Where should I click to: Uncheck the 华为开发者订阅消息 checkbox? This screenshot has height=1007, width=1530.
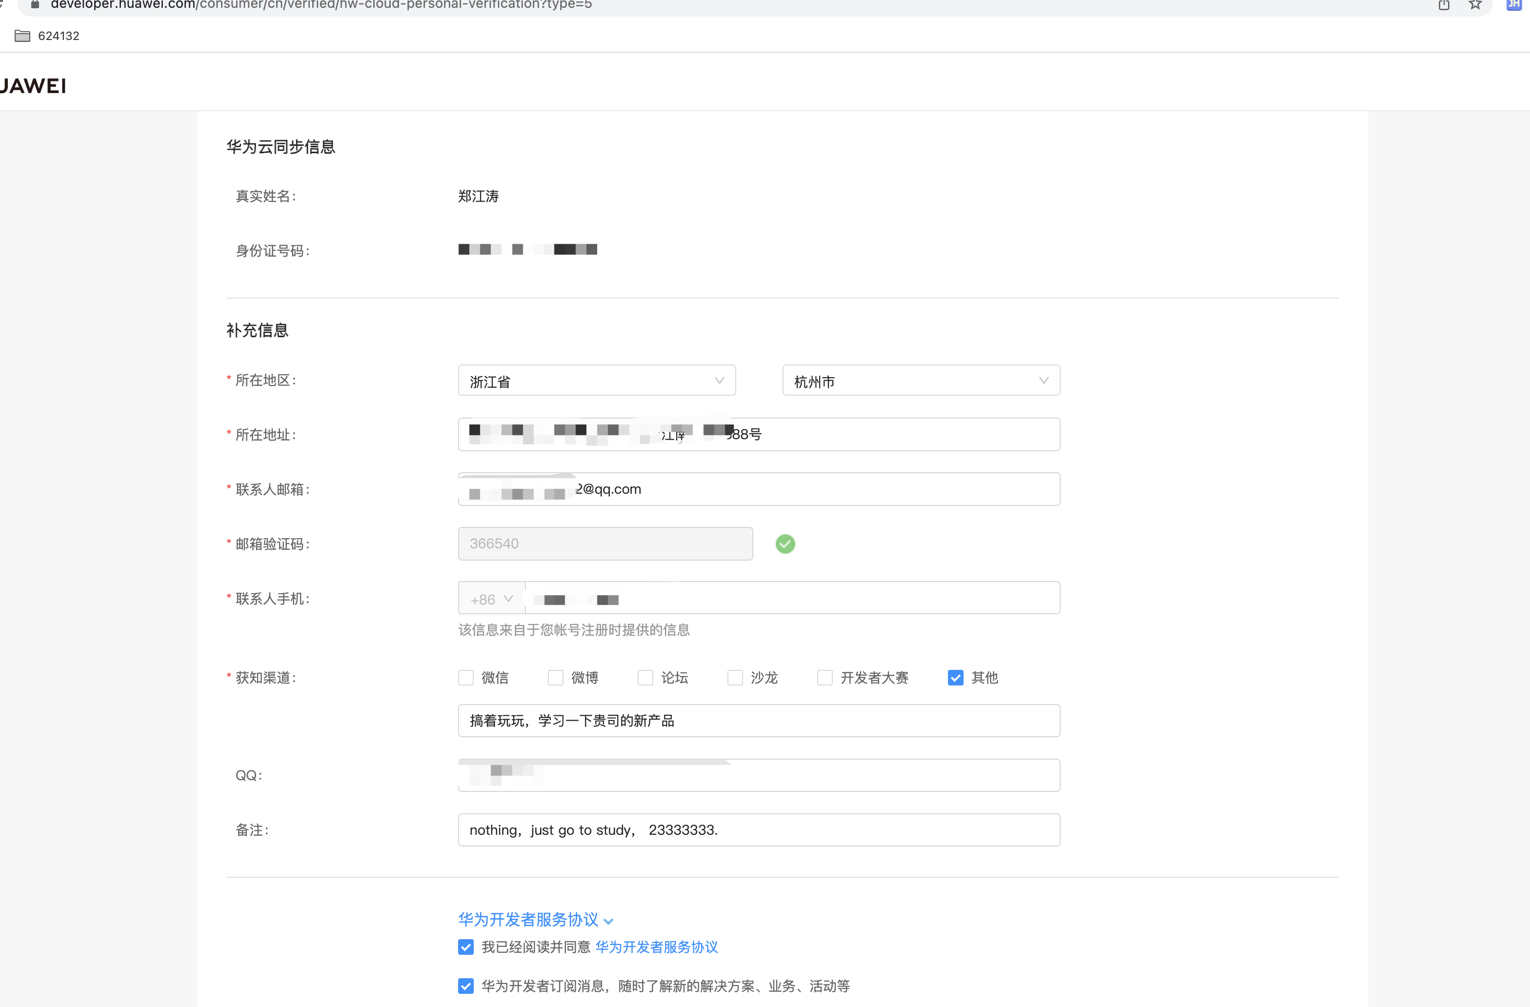point(465,986)
